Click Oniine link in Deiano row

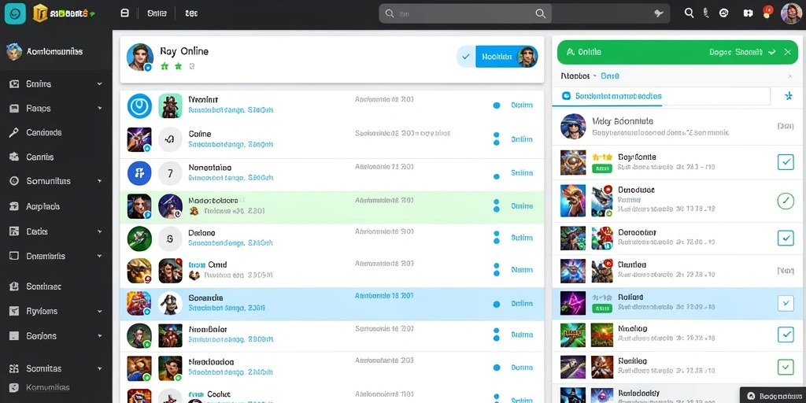[x=522, y=238]
